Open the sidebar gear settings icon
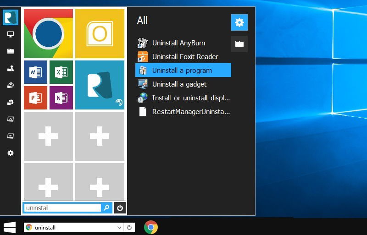367x235 pixels. 11,153
